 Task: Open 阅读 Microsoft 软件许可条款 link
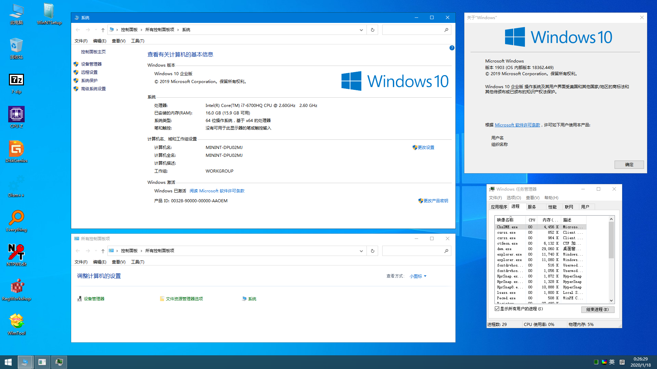(217, 191)
